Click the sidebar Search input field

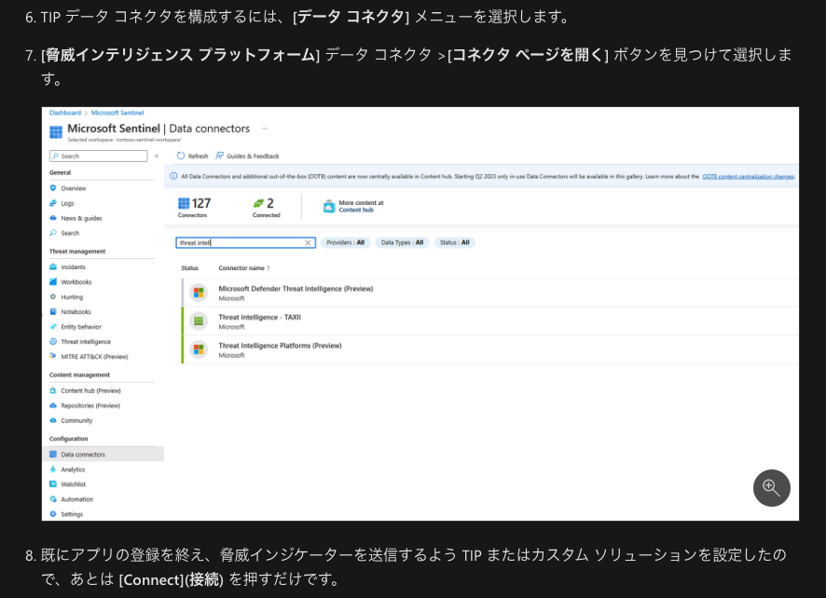click(x=99, y=156)
